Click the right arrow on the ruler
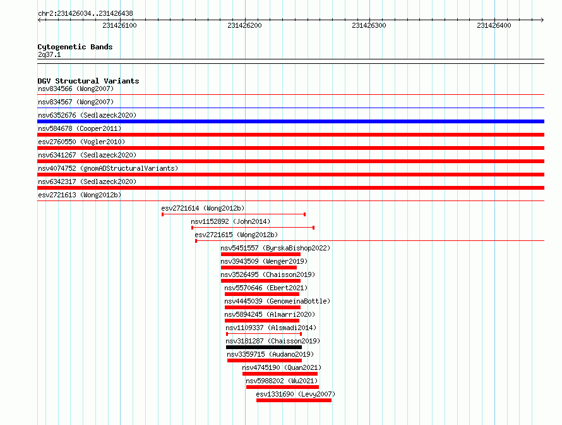562x425 pixels. click(x=542, y=20)
